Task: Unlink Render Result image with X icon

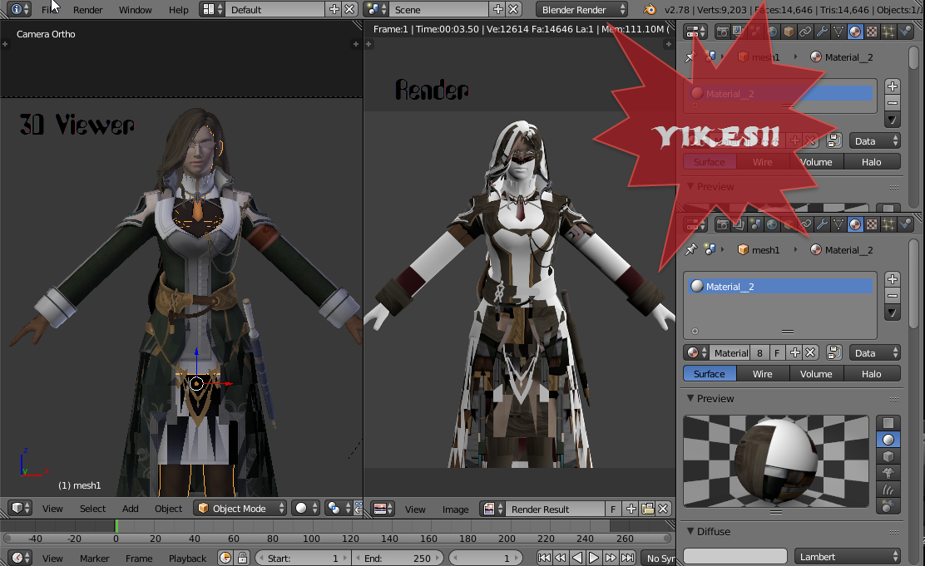Action: [663, 509]
